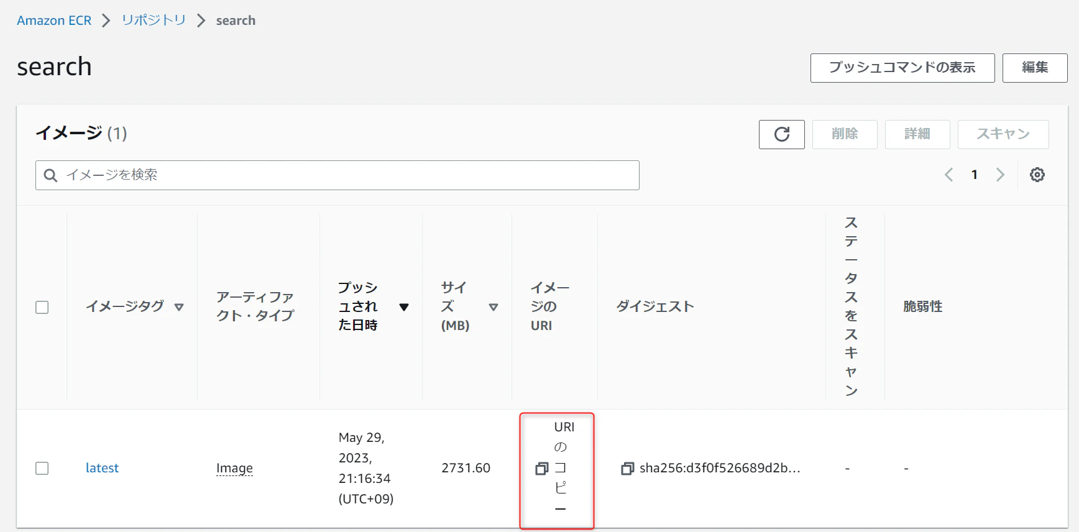Click the ステータスをスキャン column header
Viewport: 1079px width, 532px height.
(851, 306)
